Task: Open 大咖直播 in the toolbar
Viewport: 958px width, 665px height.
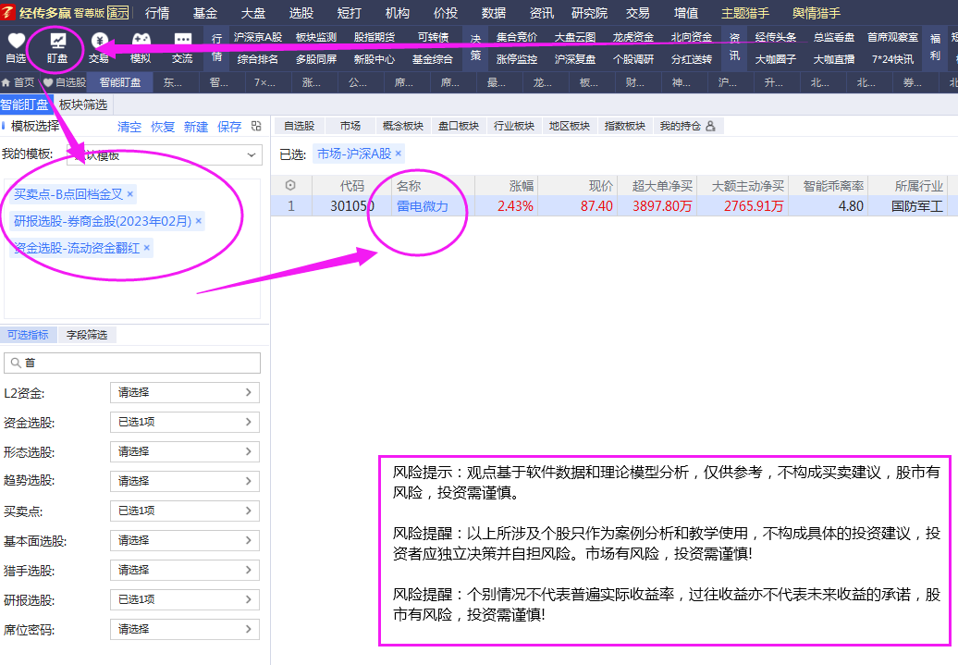Action: point(834,59)
